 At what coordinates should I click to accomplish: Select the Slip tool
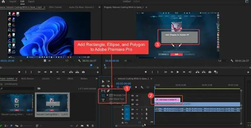click(x=103, y=91)
